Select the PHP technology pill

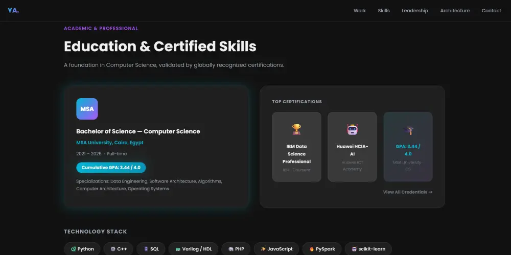[x=236, y=249]
